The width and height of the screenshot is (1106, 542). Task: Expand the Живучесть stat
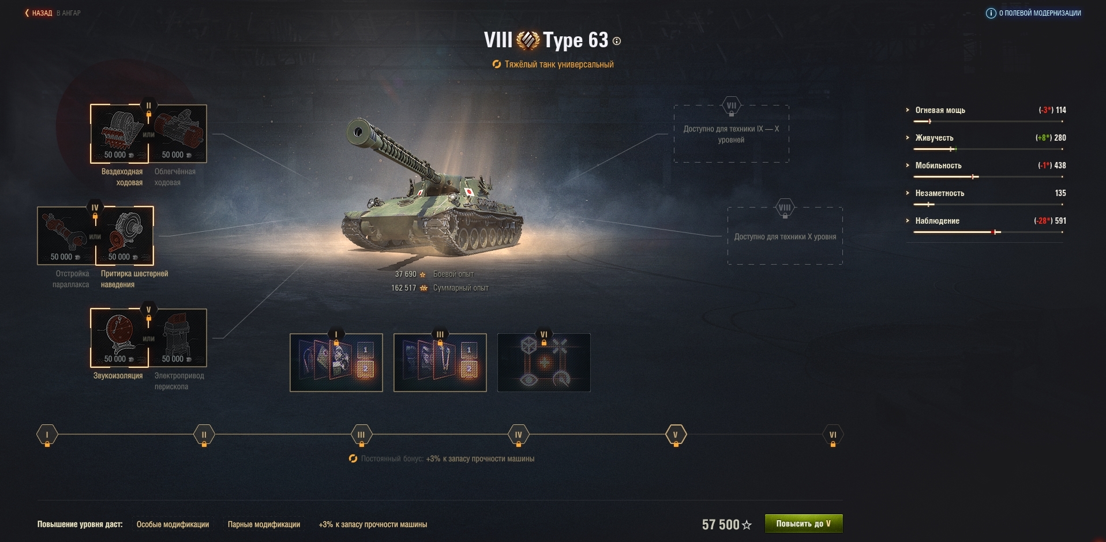(934, 138)
